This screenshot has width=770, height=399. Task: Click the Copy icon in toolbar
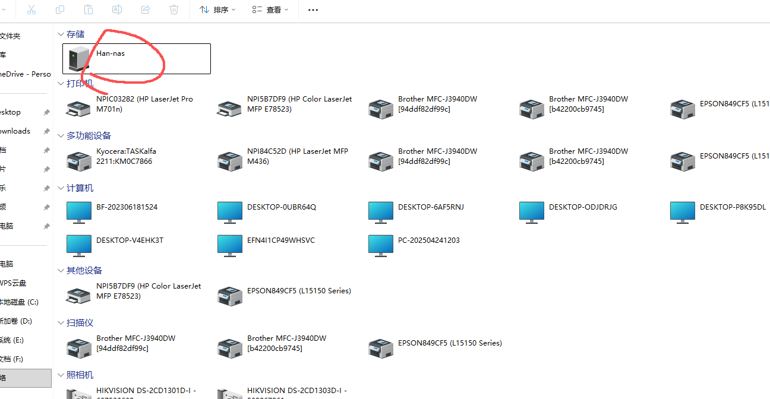(60, 9)
